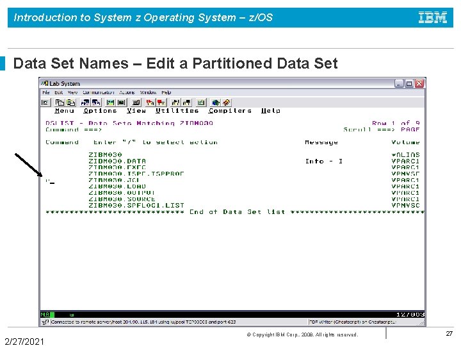The image size is (461, 346).
Task: Open the ISPF Help after Compilers
Action: coord(270,111)
